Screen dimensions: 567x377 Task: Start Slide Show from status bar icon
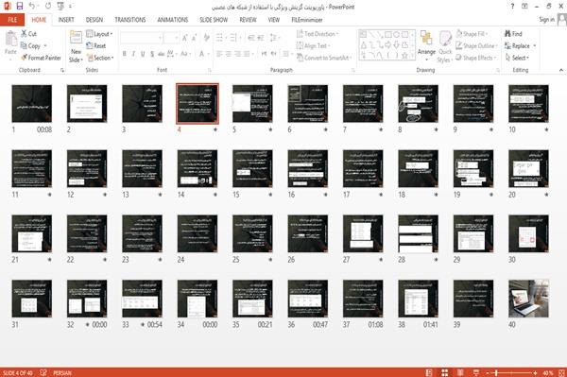click(x=476, y=372)
